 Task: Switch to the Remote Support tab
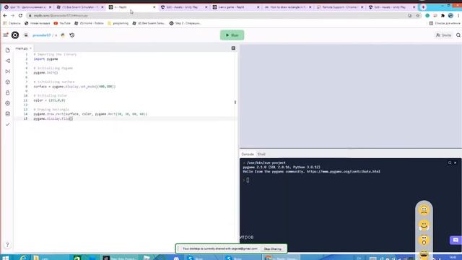click(x=339, y=7)
